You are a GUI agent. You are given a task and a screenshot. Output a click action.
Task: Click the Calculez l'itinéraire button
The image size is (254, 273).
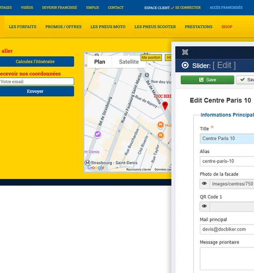tap(36, 61)
